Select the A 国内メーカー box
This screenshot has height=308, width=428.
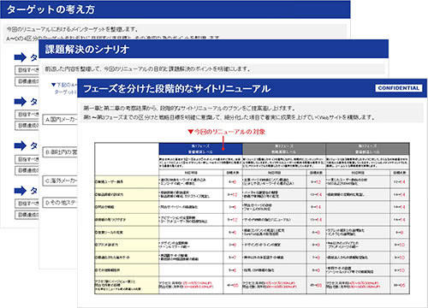pos(60,120)
